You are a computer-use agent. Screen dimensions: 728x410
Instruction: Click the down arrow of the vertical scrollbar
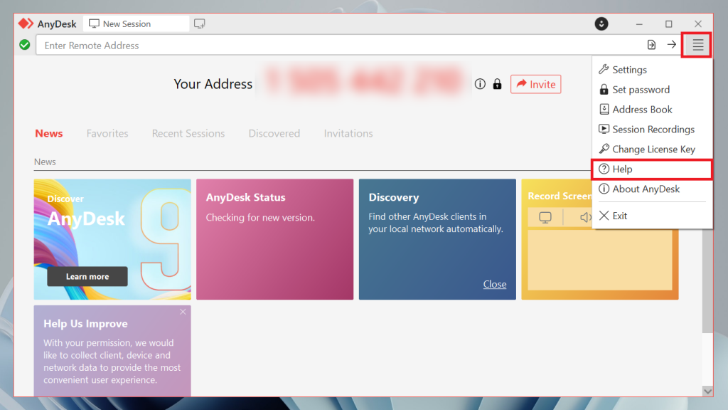pyautogui.click(x=708, y=391)
